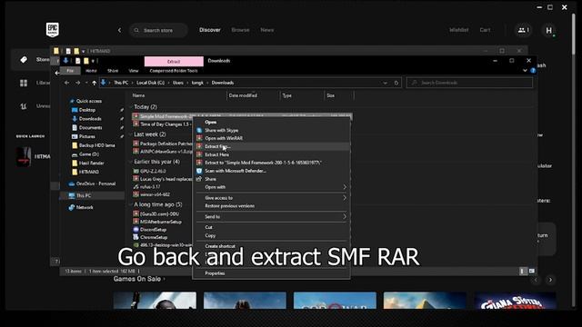Open the Home ribbon tab
582x327 pixels.
pyautogui.click(x=91, y=71)
